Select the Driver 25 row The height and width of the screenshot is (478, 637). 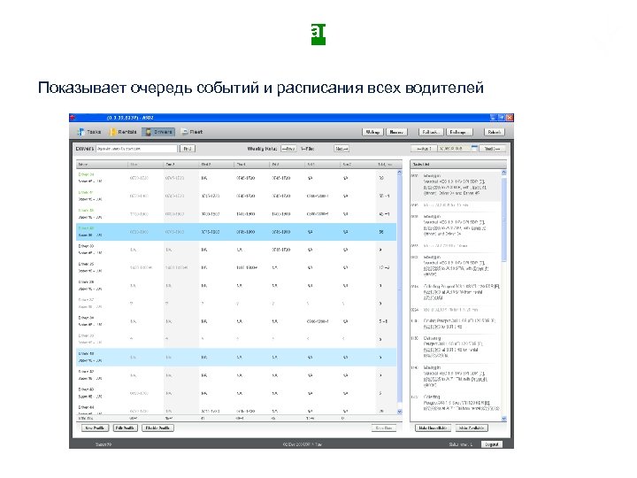coord(236,267)
